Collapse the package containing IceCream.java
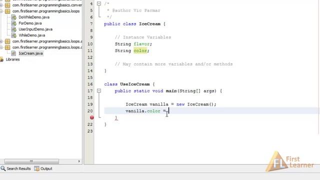The height and width of the screenshot is (180, 320). tap(1, 47)
